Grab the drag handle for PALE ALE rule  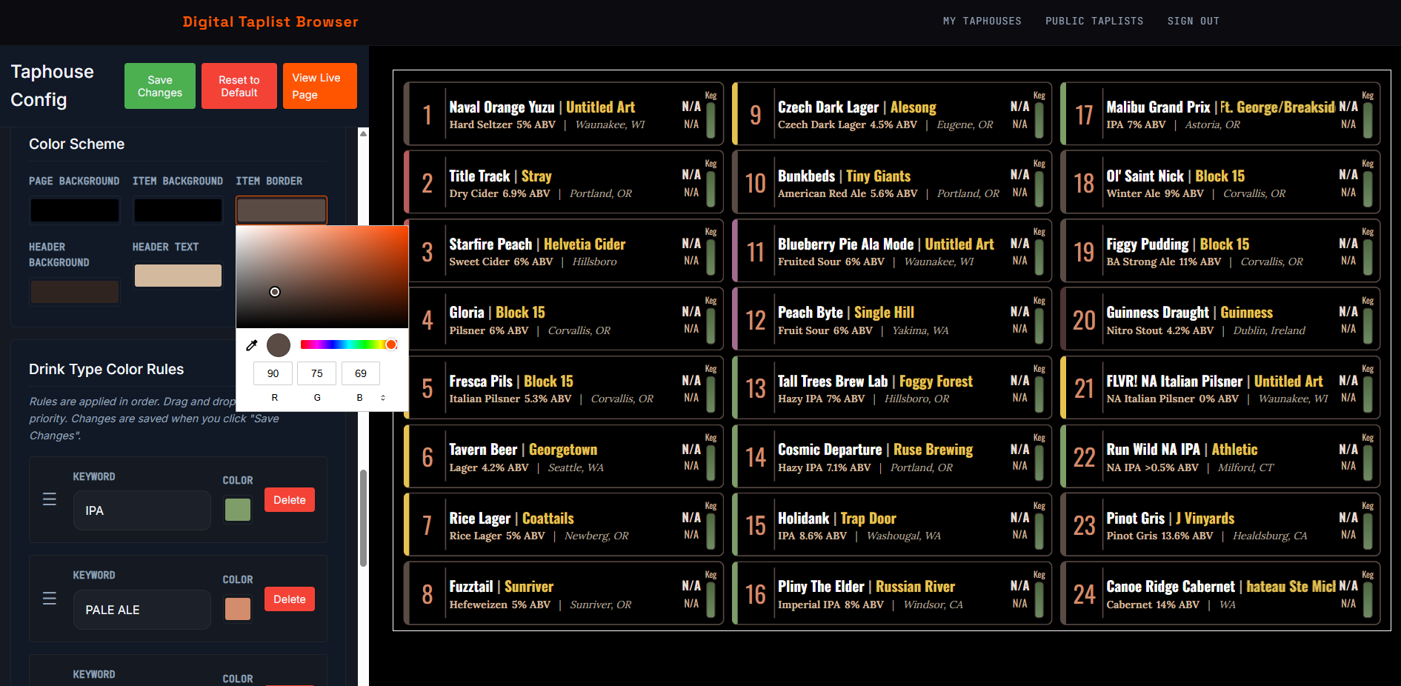tap(50, 599)
